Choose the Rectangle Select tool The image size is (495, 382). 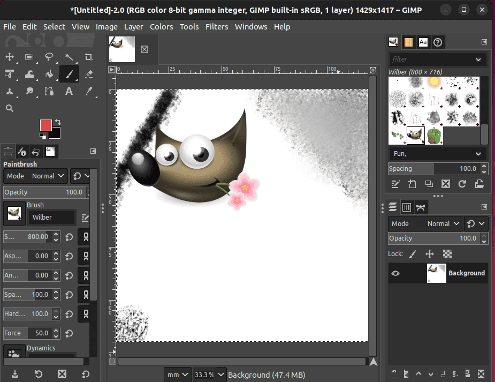click(29, 57)
